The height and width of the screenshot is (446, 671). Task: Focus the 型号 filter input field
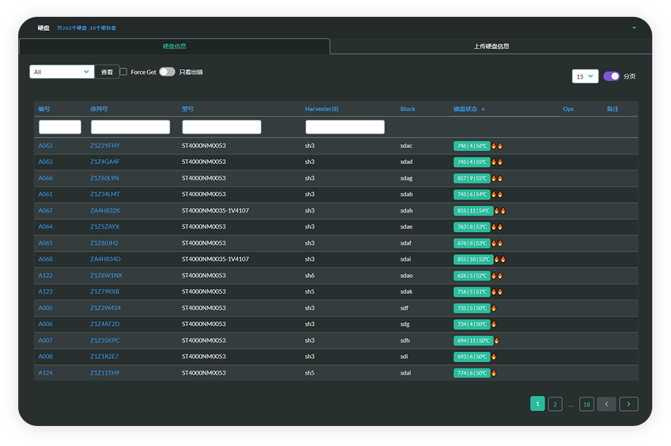222,127
